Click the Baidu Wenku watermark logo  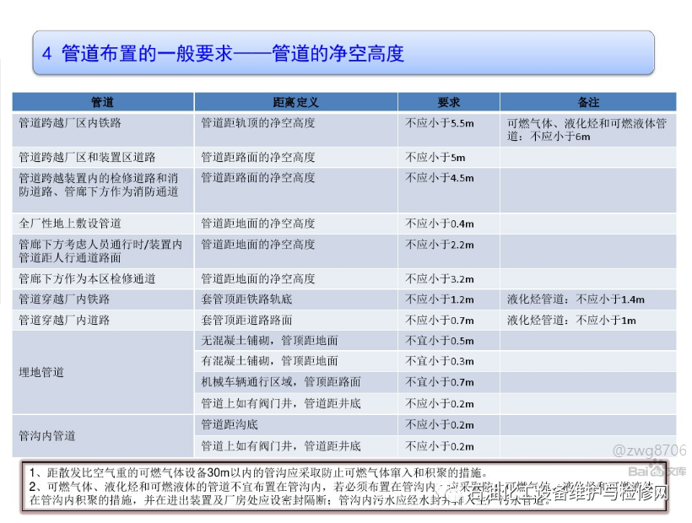(656, 471)
